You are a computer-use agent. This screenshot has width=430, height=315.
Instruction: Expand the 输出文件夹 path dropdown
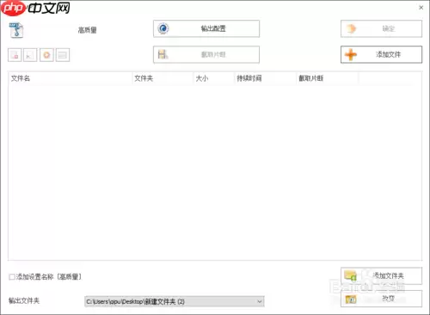tap(260, 301)
